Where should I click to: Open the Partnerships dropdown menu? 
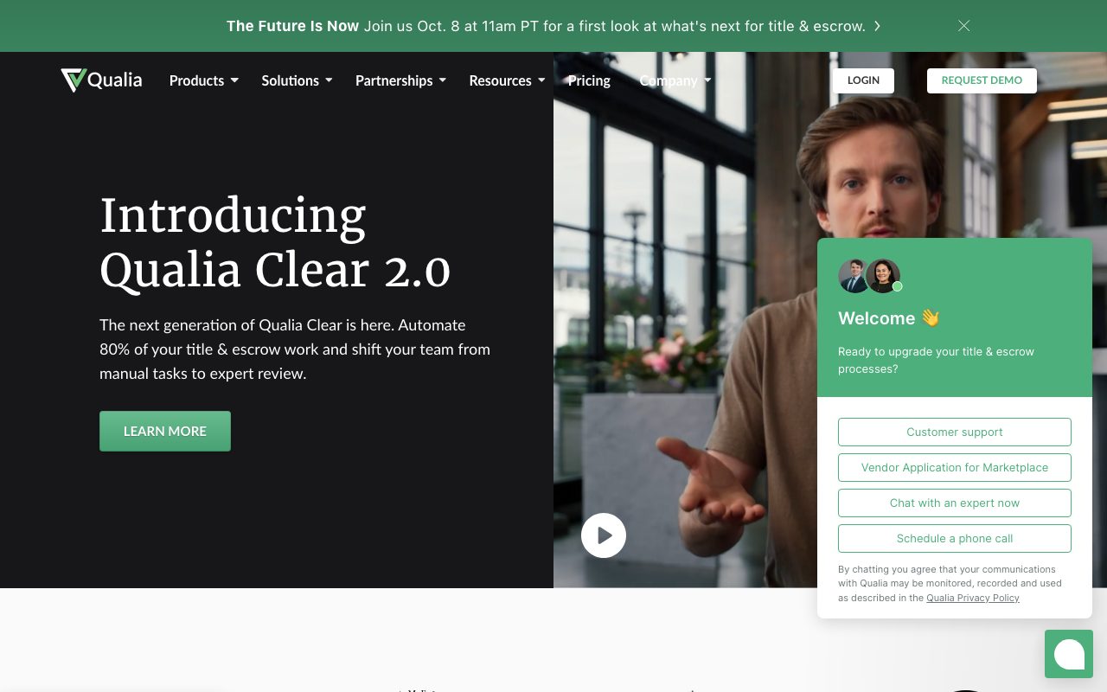pyautogui.click(x=400, y=80)
